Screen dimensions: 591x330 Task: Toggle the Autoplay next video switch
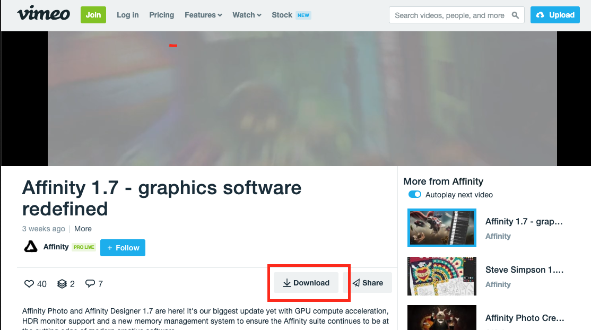[x=415, y=195]
